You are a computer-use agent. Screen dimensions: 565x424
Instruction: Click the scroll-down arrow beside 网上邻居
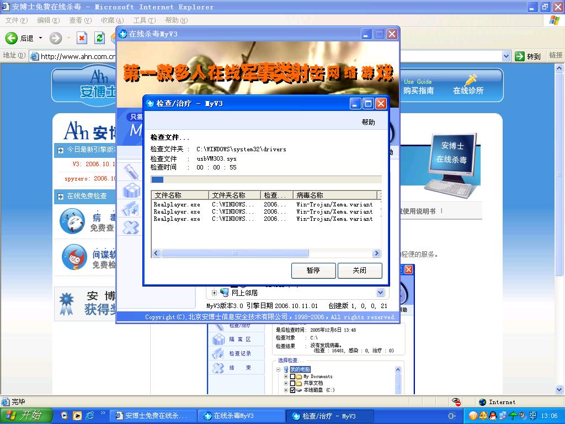tap(381, 293)
